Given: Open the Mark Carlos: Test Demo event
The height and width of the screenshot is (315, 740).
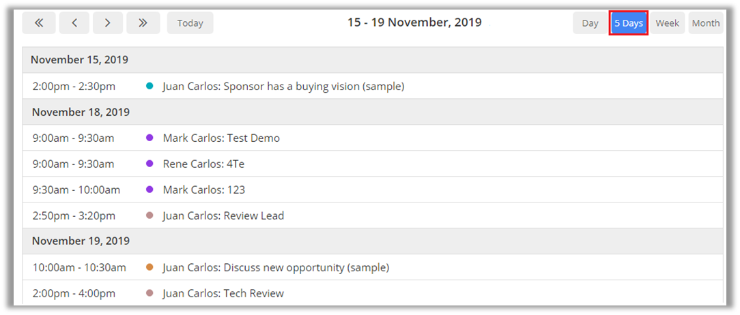Looking at the screenshot, I should pos(221,138).
